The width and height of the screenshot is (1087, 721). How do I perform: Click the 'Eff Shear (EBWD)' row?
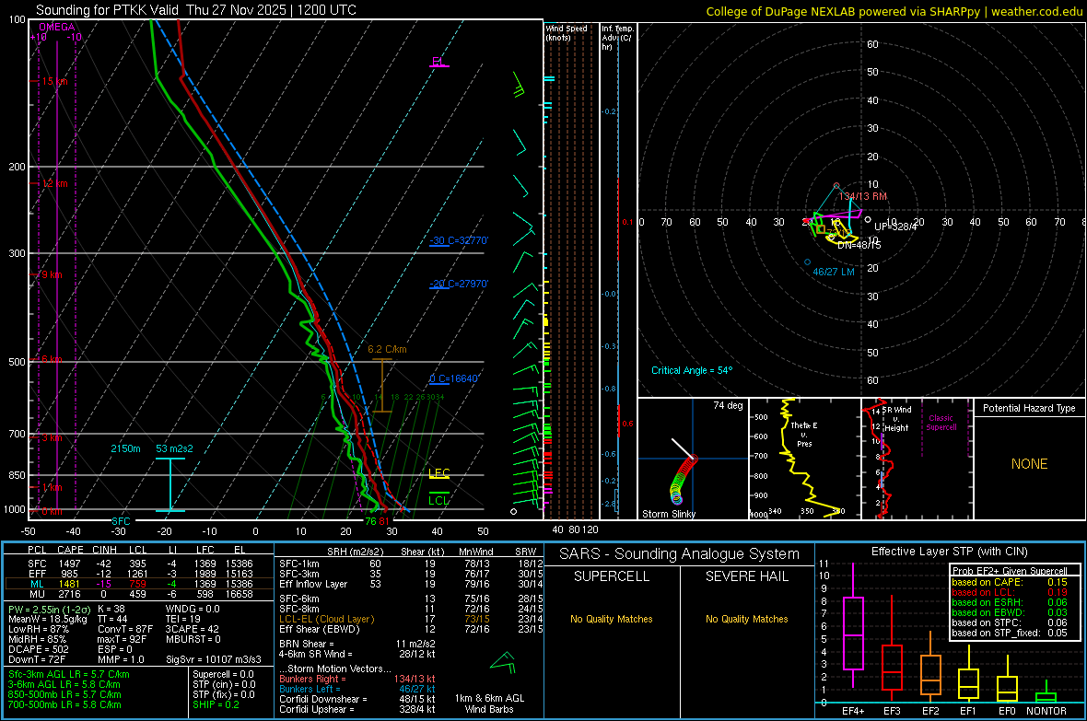(x=411, y=629)
